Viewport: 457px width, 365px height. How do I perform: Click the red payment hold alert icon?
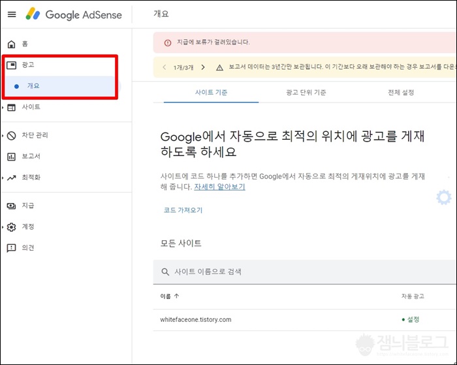[x=168, y=43]
